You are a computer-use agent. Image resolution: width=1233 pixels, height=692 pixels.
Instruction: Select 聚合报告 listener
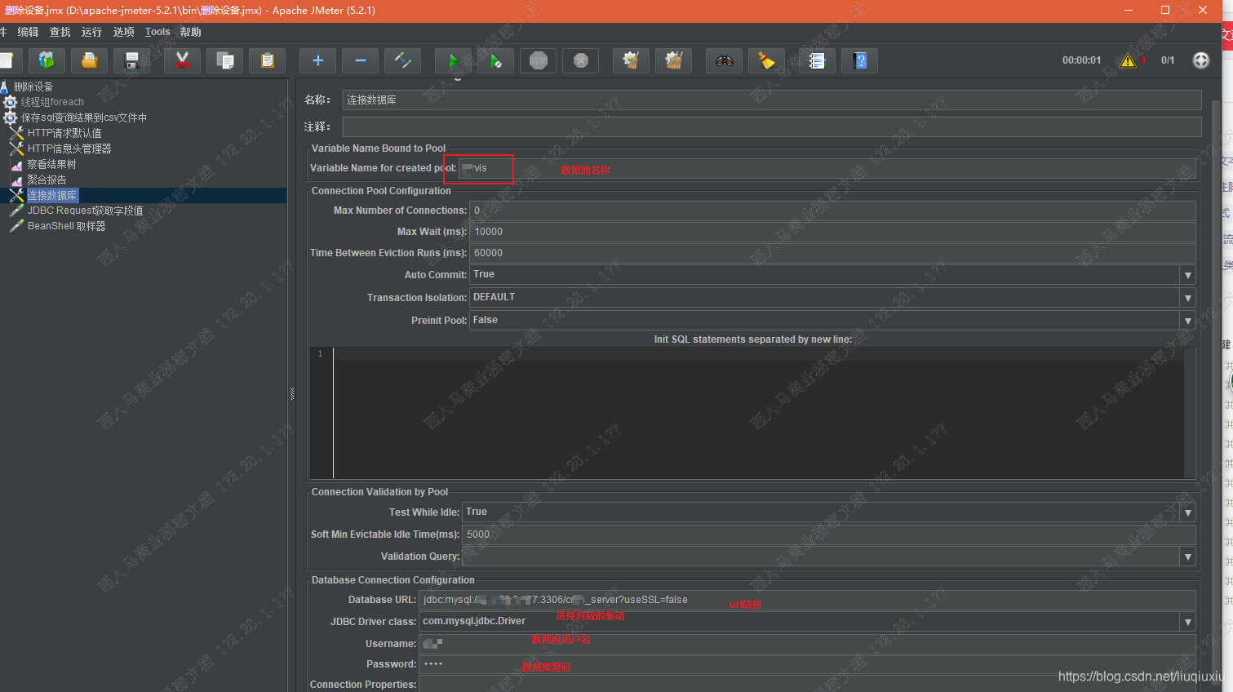click(x=47, y=180)
